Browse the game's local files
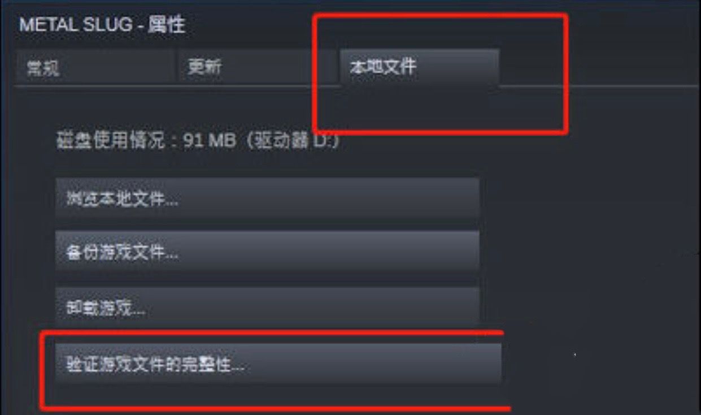The height and width of the screenshot is (415, 701). pyautogui.click(x=267, y=198)
